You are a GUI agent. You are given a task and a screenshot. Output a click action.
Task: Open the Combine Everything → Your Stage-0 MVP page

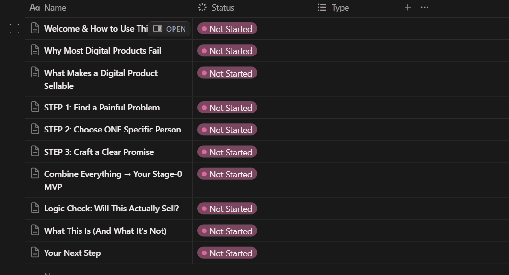pos(113,174)
